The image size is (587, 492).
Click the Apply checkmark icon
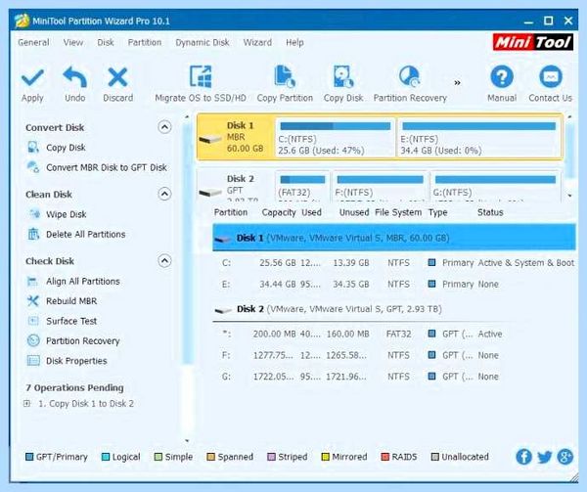(x=32, y=77)
